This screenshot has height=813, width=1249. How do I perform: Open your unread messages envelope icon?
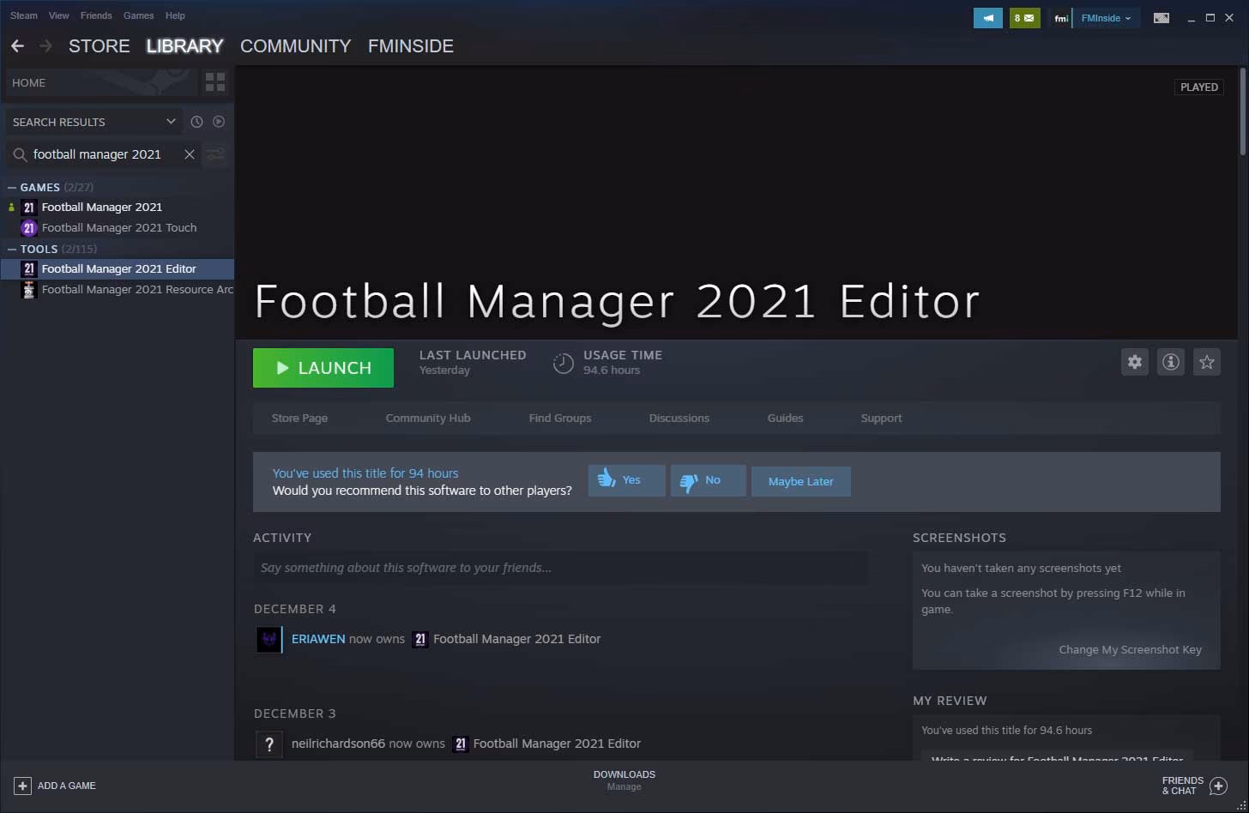pos(1024,16)
